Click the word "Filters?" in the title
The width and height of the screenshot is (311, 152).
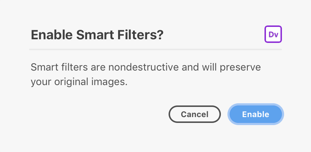click(x=140, y=35)
